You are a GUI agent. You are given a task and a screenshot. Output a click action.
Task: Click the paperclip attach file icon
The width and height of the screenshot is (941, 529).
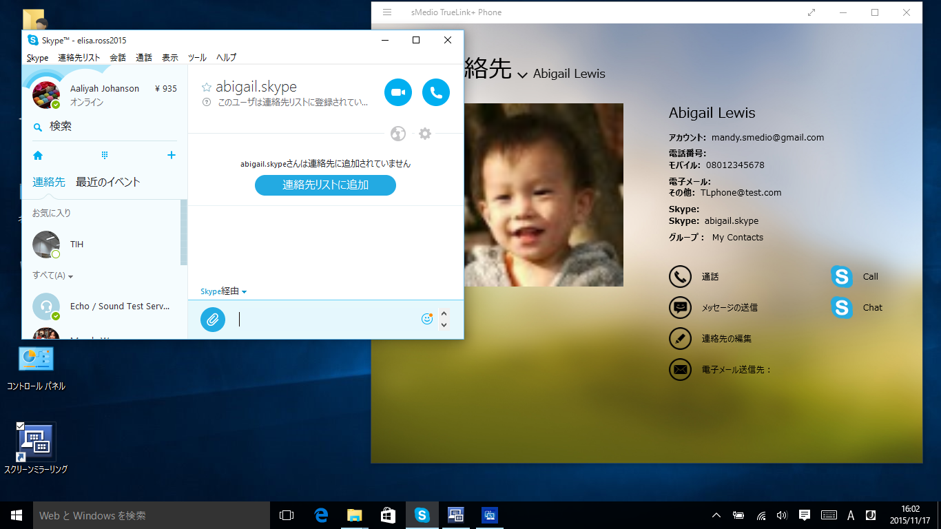click(x=213, y=320)
